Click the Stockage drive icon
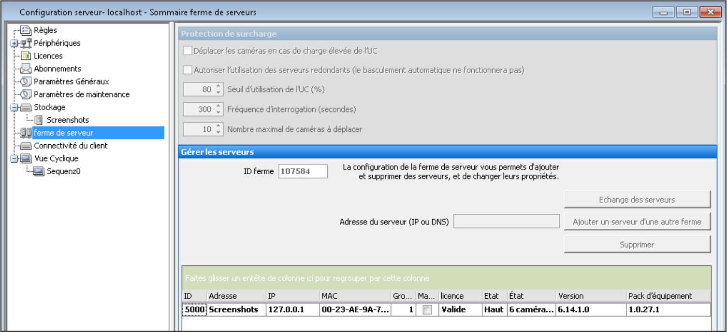This screenshot has height=332, width=727. [x=26, y=107]
